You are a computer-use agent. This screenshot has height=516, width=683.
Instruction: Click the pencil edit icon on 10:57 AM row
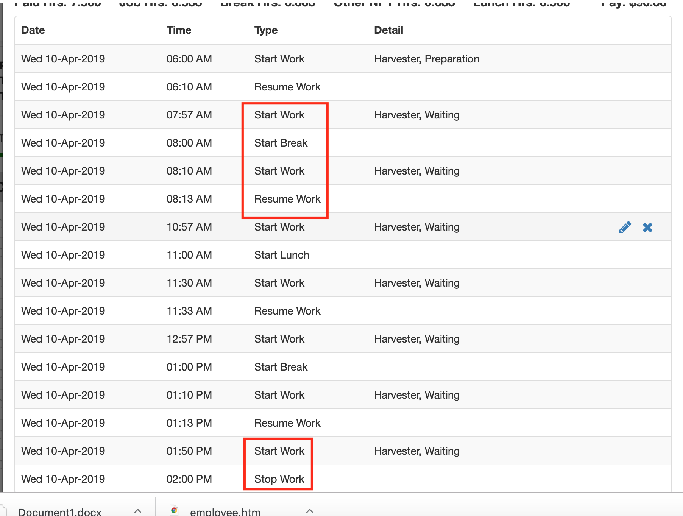624,227
